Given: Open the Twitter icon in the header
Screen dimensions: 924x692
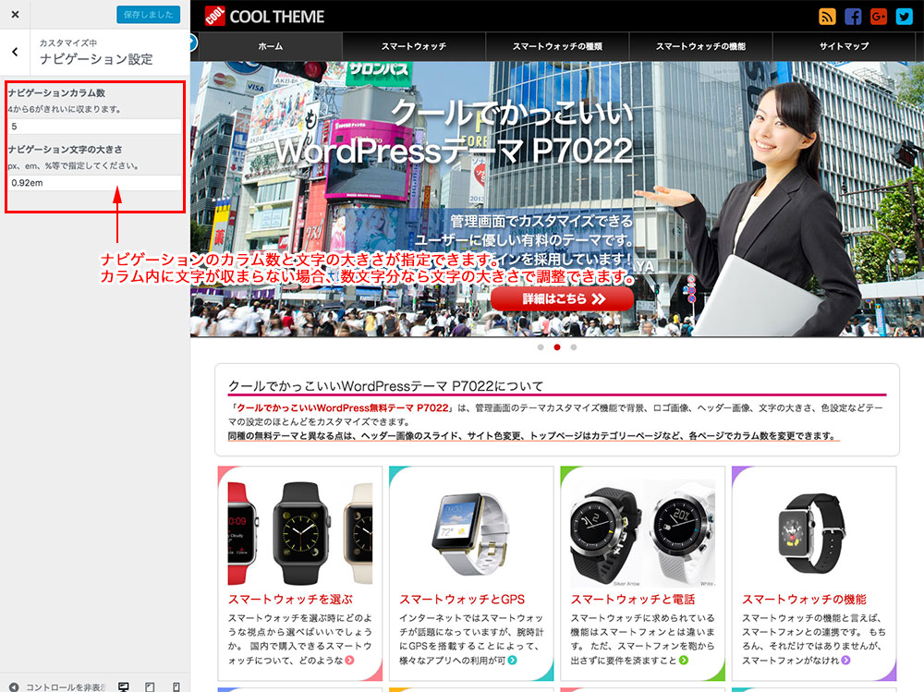Looking at the screenshot, I should tap(904, 16).
